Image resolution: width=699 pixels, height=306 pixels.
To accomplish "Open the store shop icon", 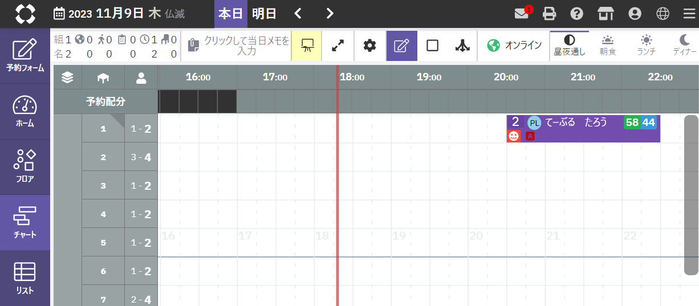I will tap(605, 14).
